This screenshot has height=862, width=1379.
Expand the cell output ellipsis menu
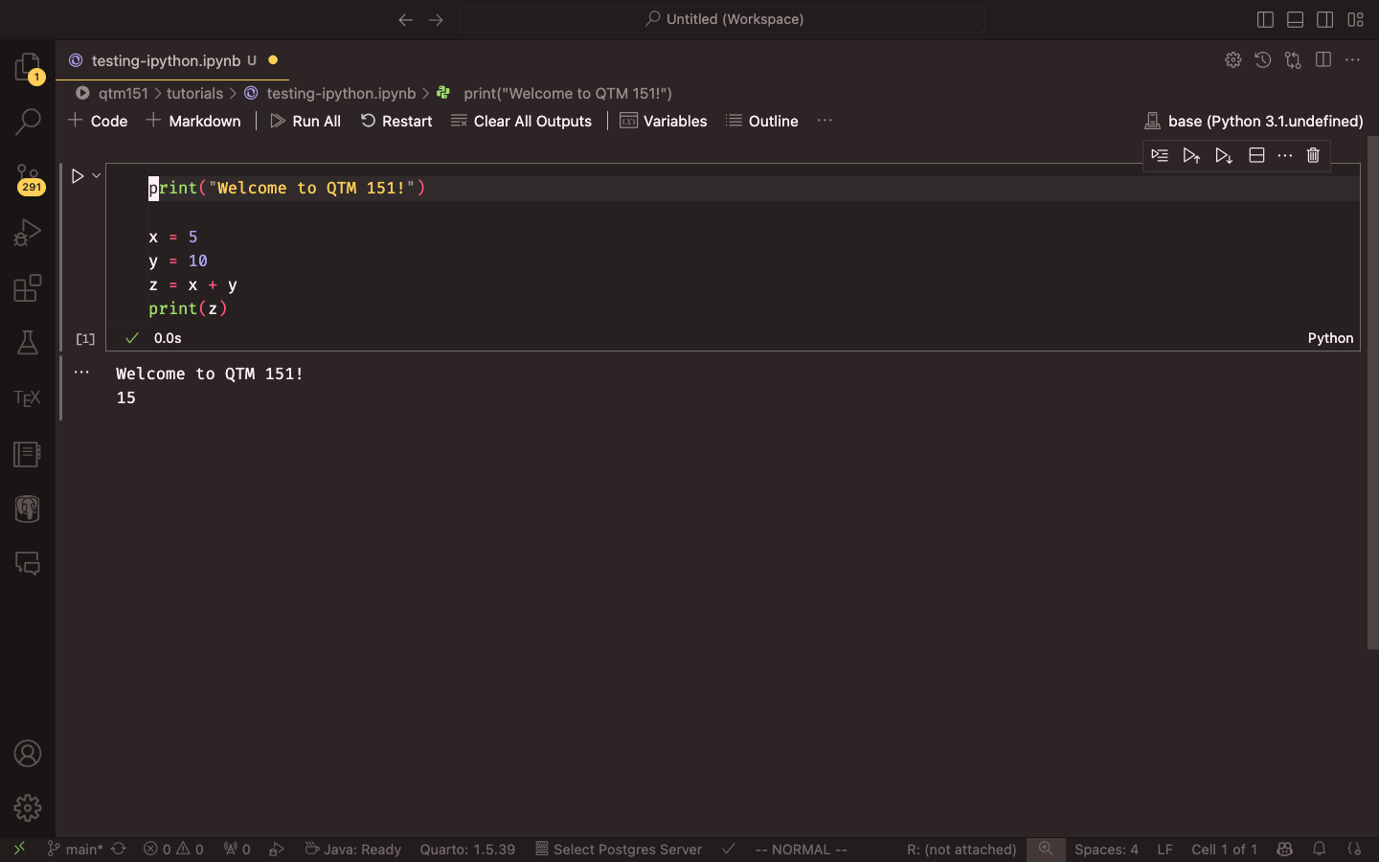click(x=81, y=373)
